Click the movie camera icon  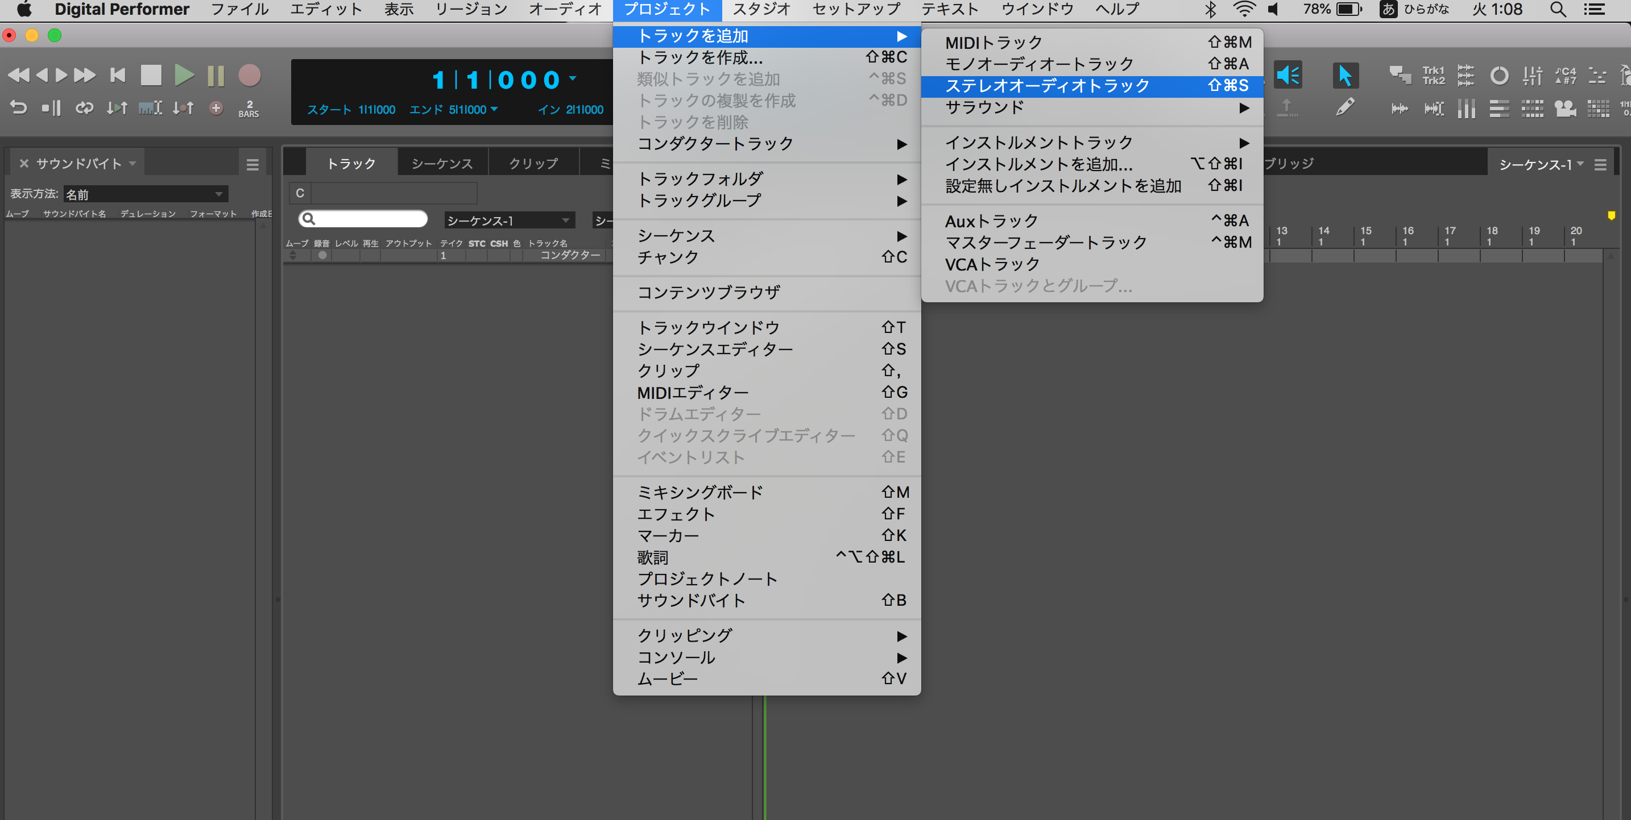1565,109
